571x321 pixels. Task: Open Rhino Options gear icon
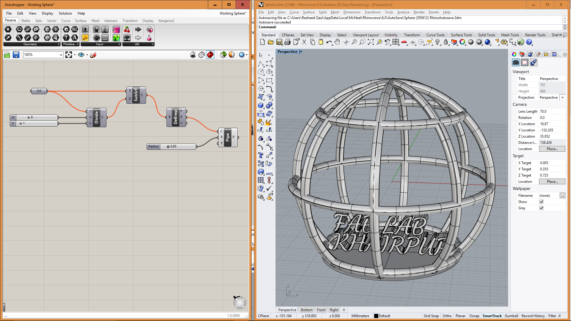504,42
